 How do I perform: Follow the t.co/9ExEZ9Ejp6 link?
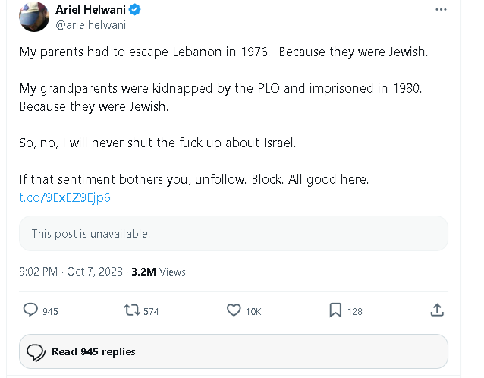tap(64, 197)
